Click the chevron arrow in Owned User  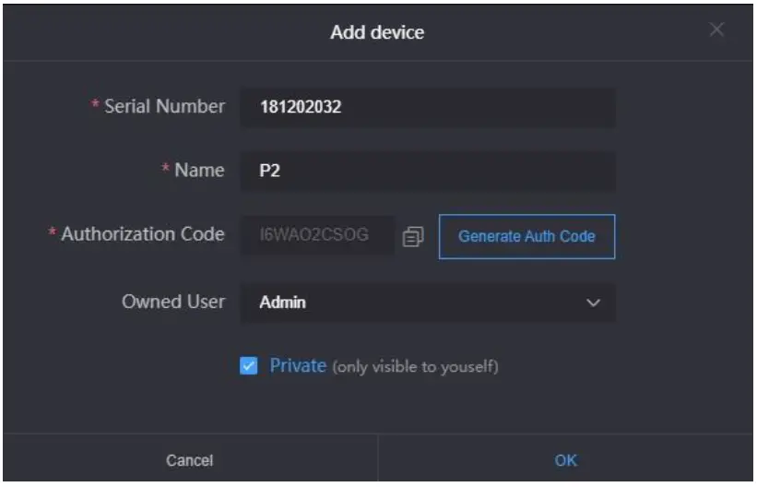[594, 303]
